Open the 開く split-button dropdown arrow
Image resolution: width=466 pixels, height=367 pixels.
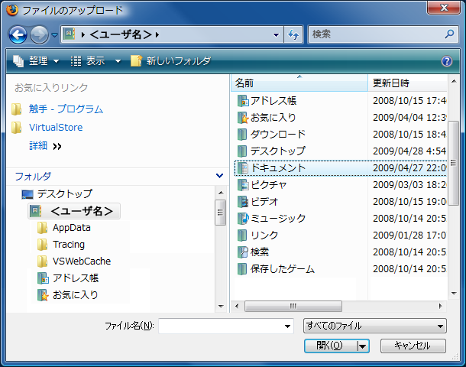click(x=363, y=346)
